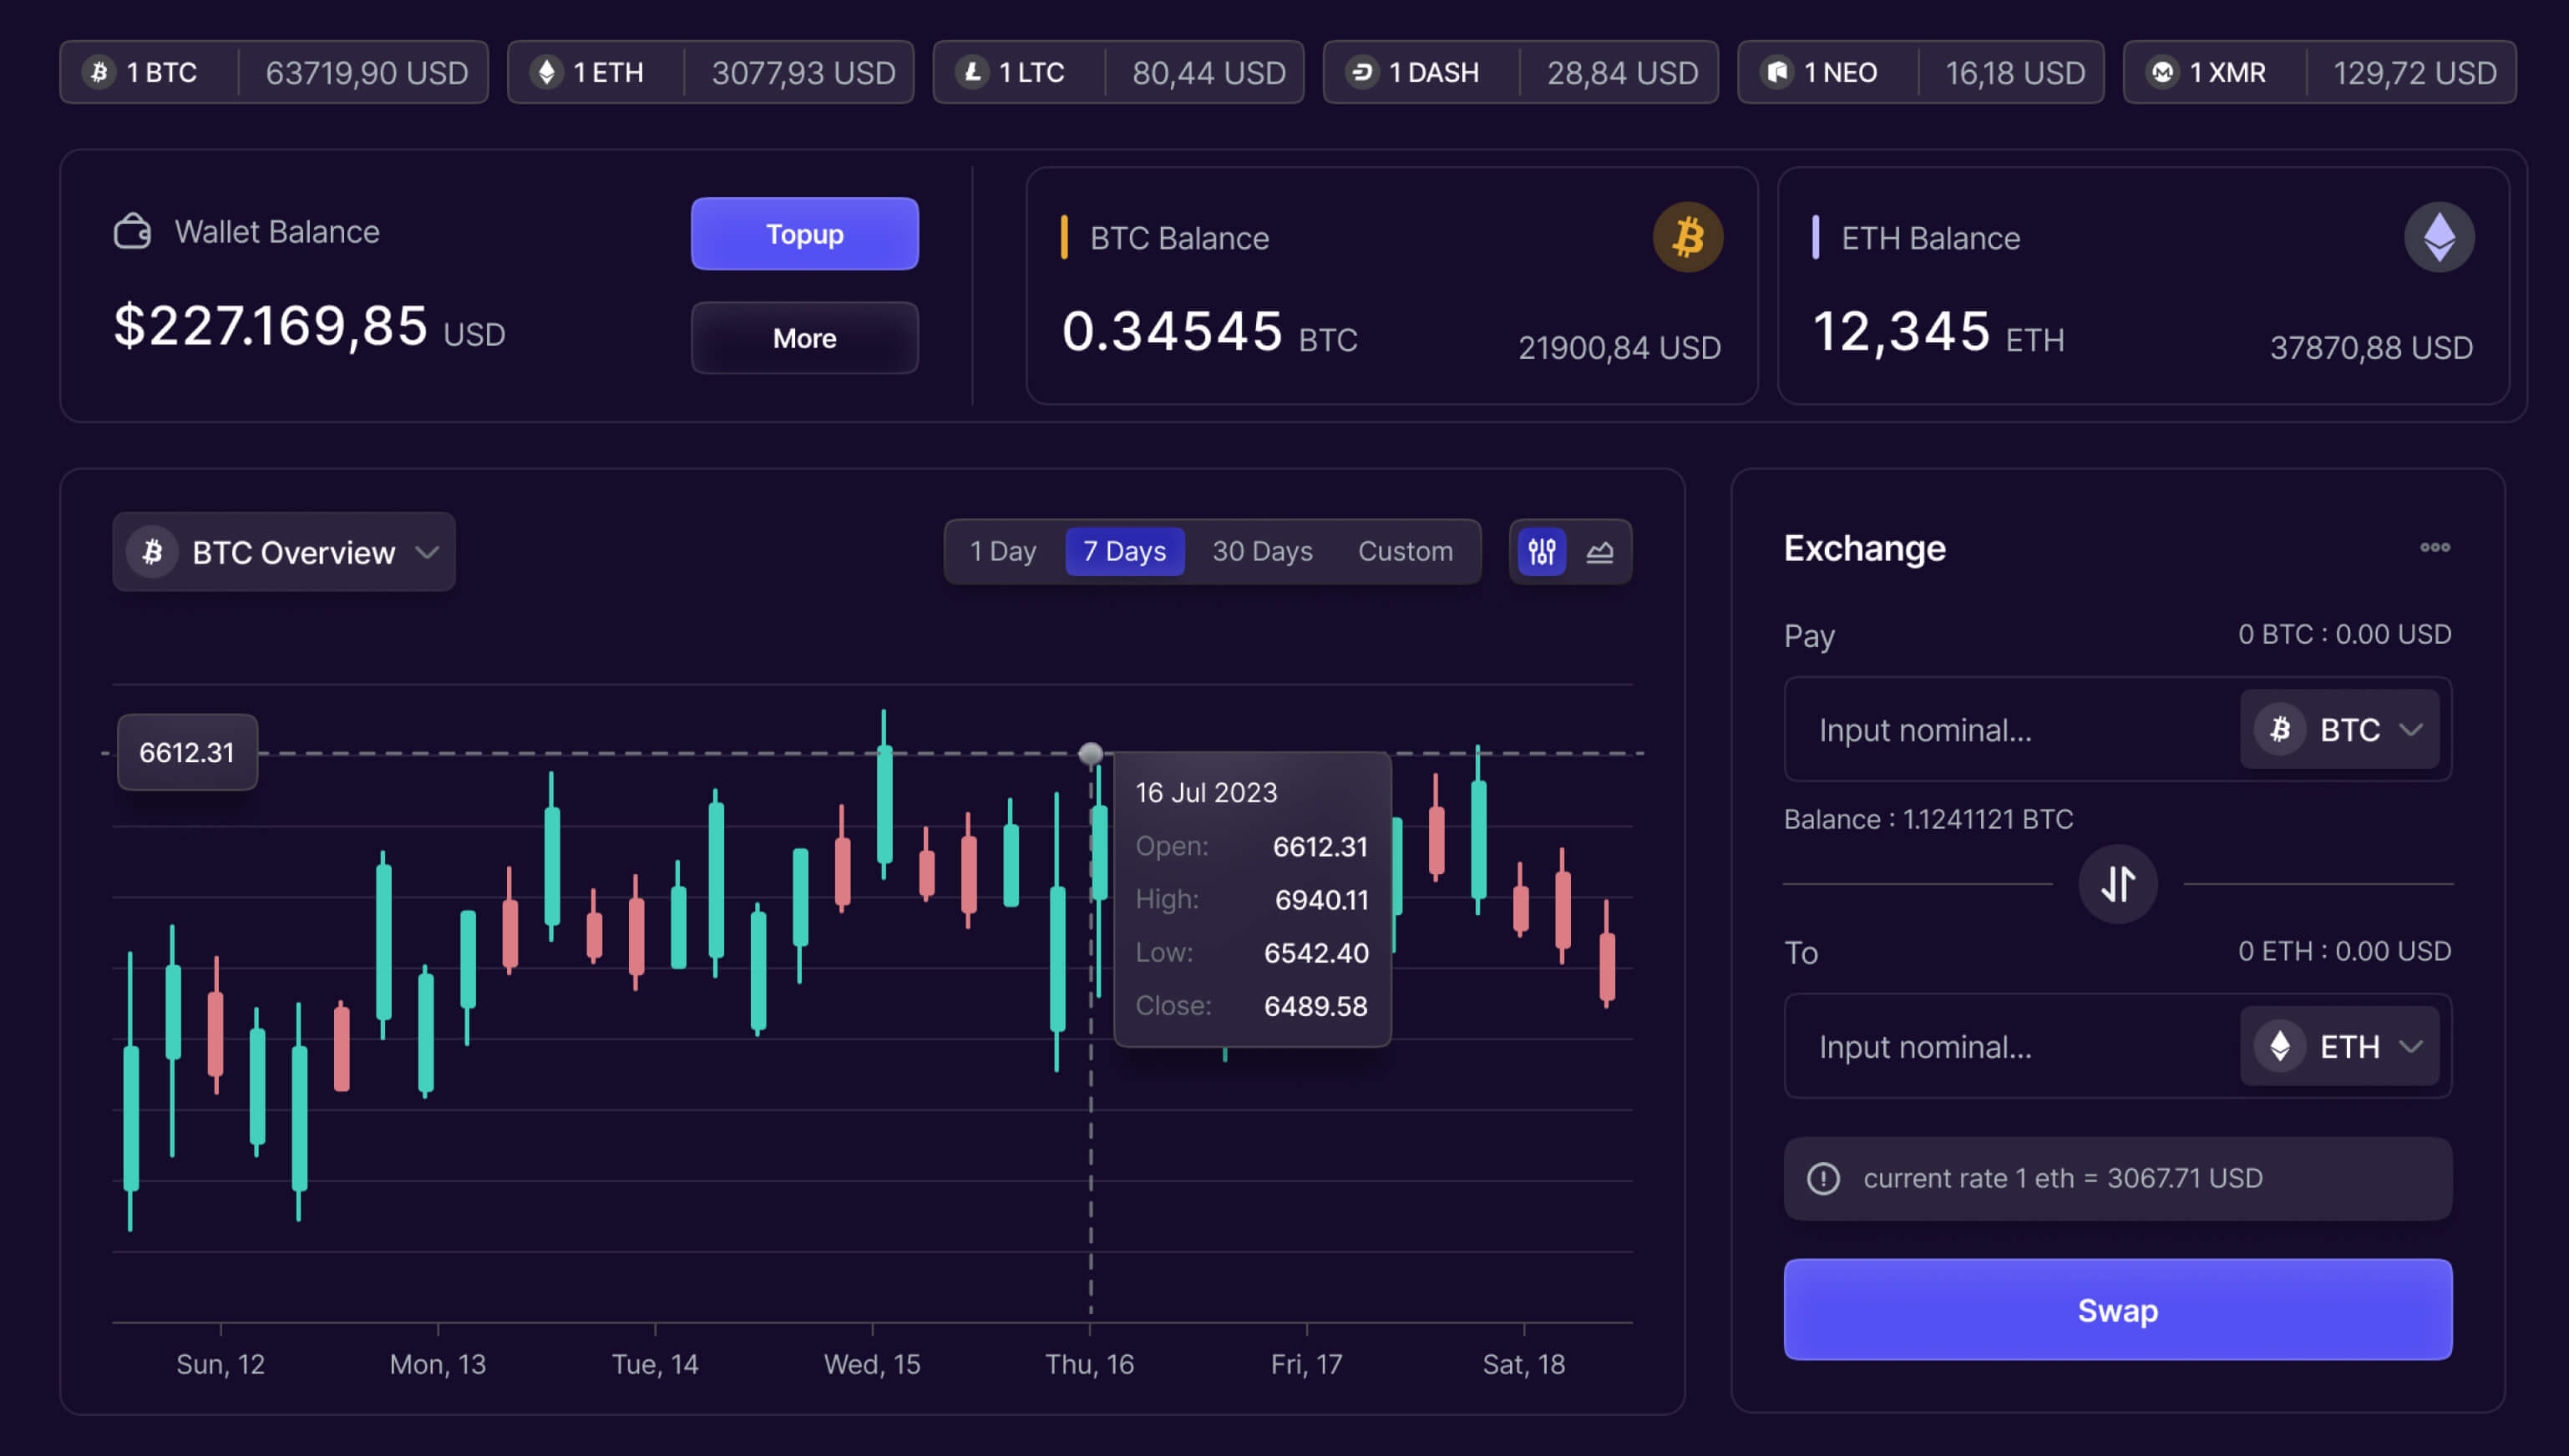The image size is (2569, 1456).
Task: Open the Pay currency BTC selector
Action: [2339, 729]
